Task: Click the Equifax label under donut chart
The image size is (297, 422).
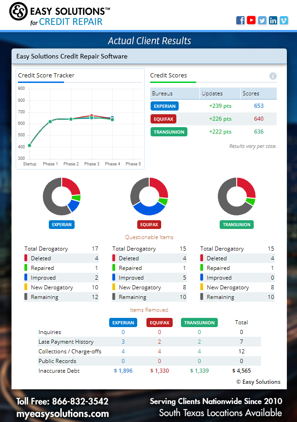Action: pos(149,225)
